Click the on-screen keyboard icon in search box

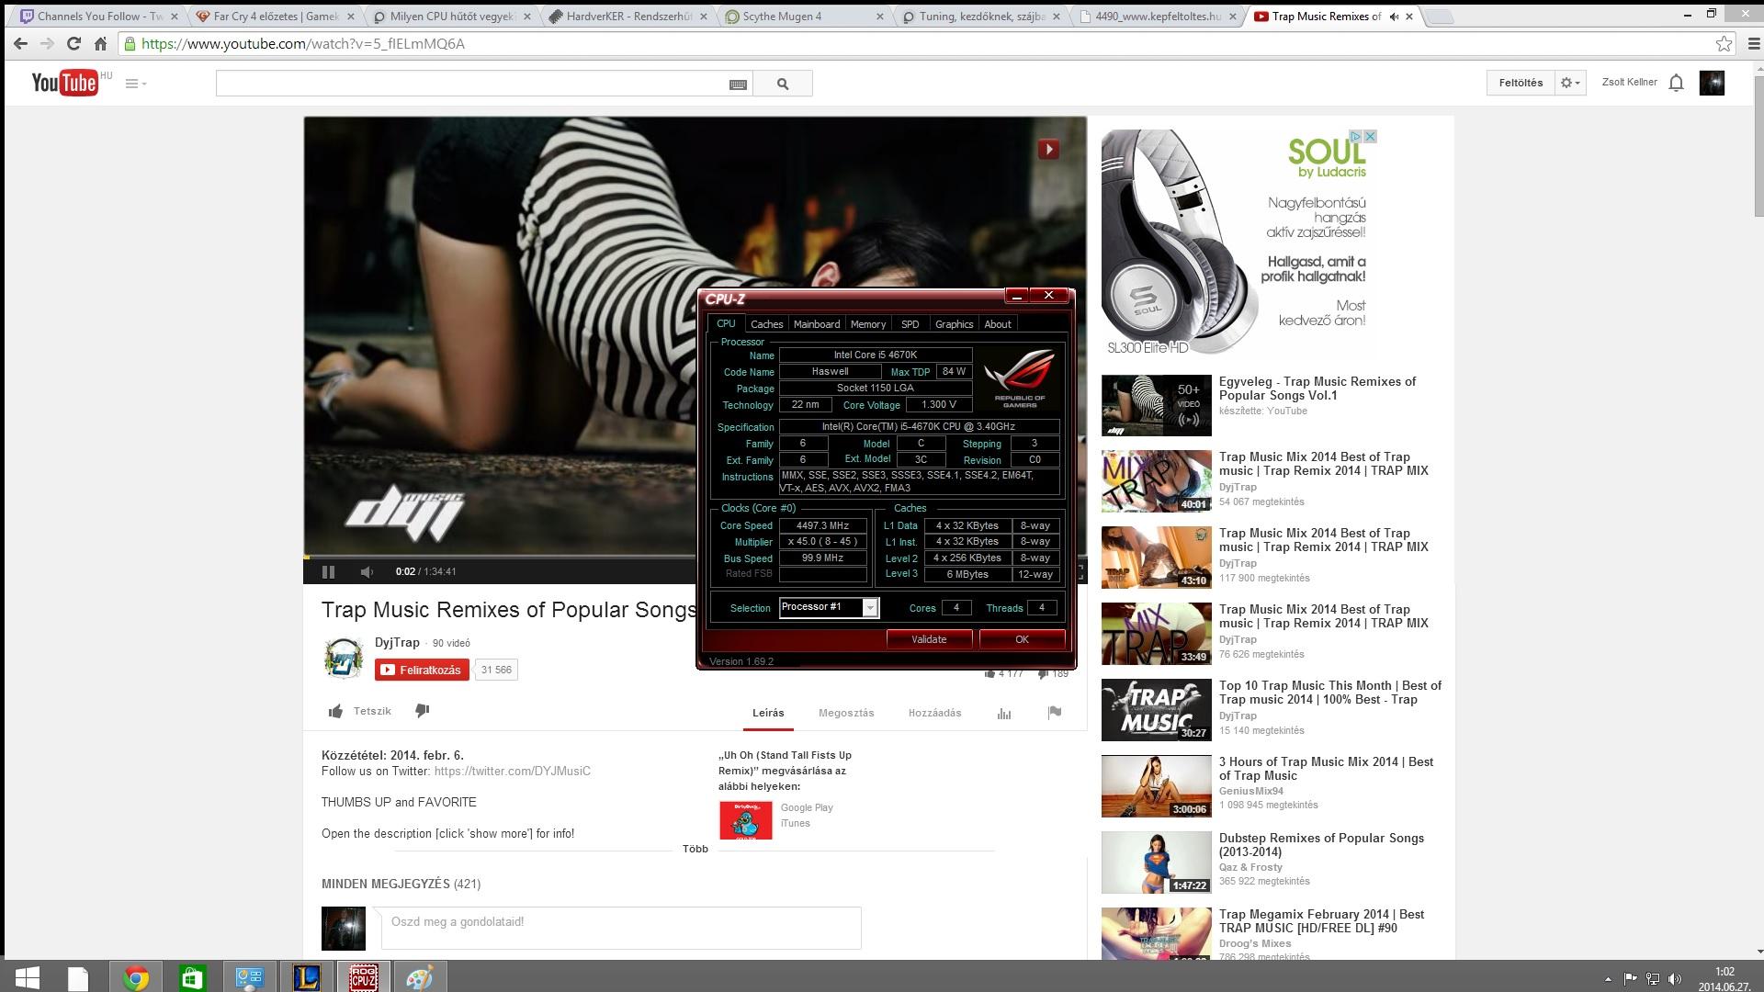click(x=738, y=85)
